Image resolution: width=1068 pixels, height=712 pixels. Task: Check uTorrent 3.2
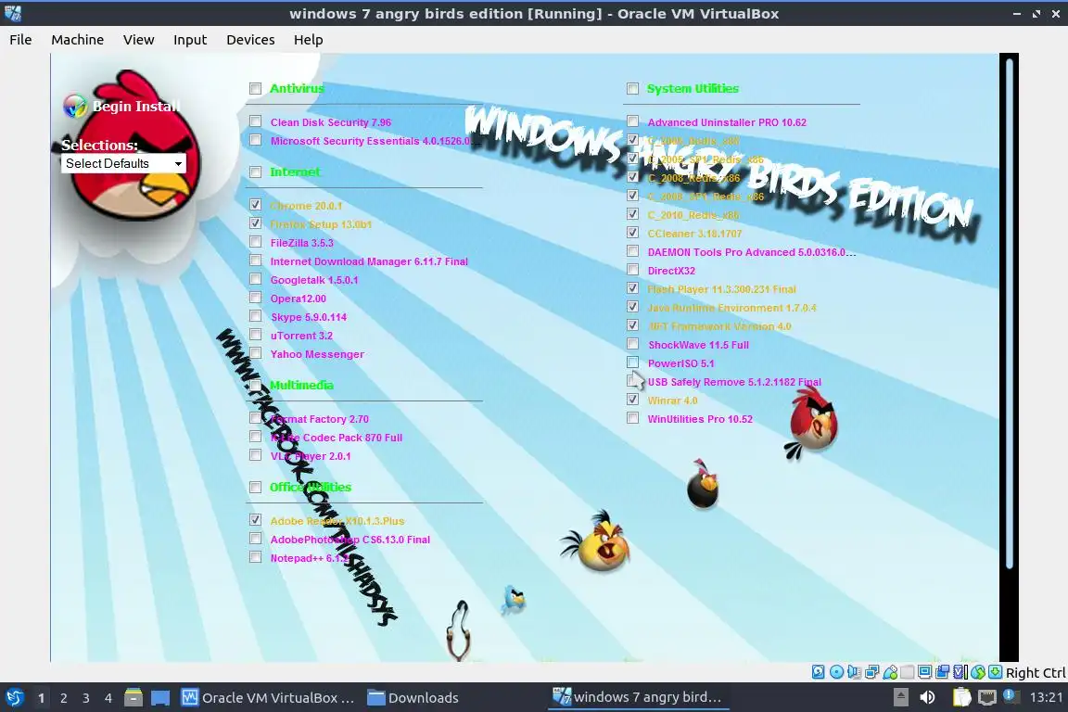[x=256, y=335]
